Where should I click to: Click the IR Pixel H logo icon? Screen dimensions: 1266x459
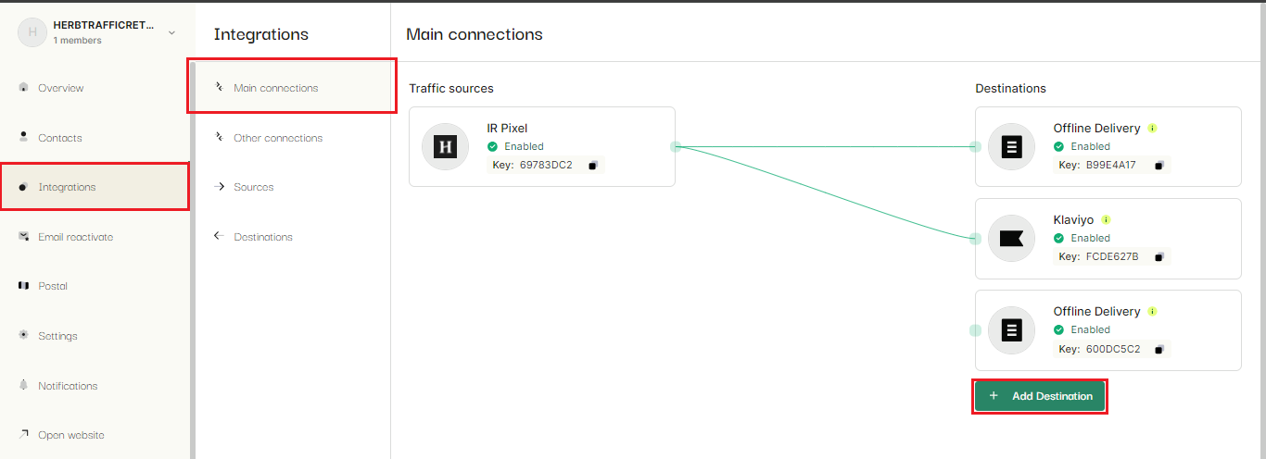tap(446, 146)
